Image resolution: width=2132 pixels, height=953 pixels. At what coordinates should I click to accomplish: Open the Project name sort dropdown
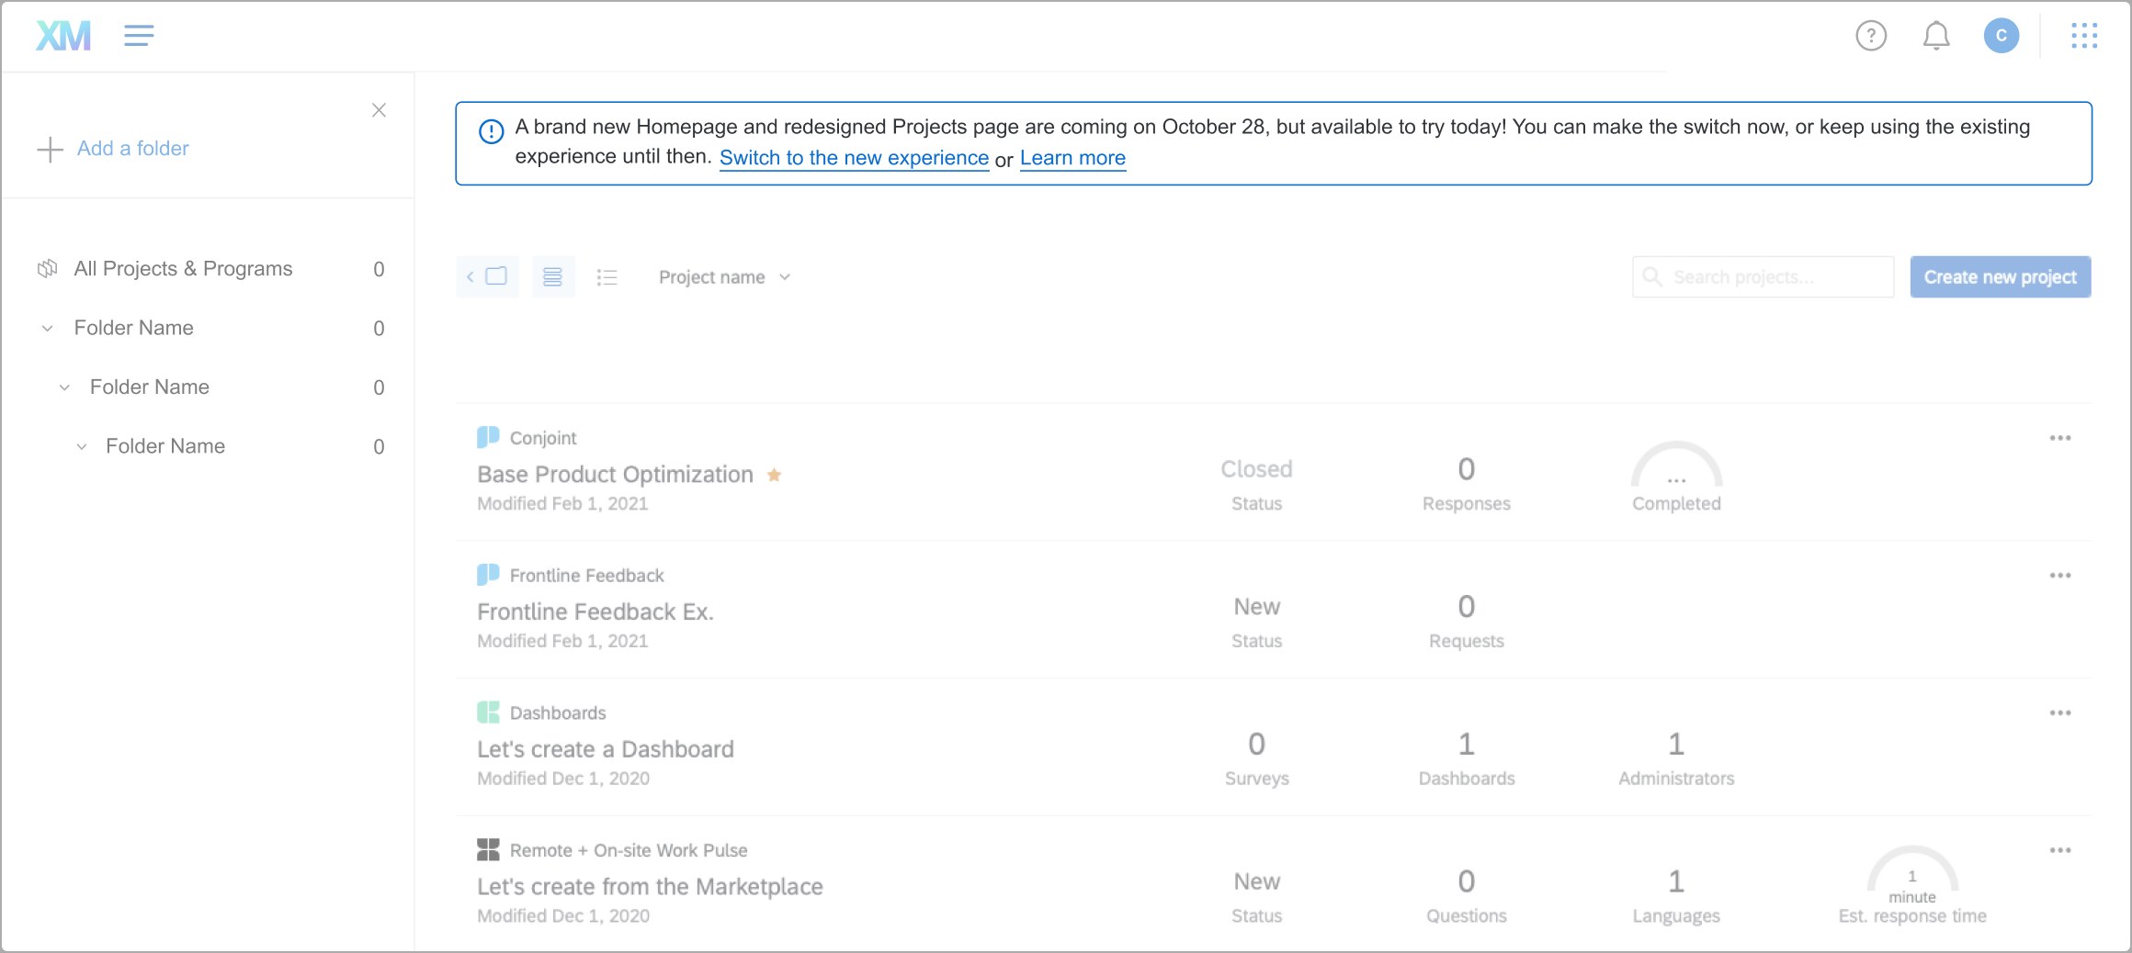point(724,277)
